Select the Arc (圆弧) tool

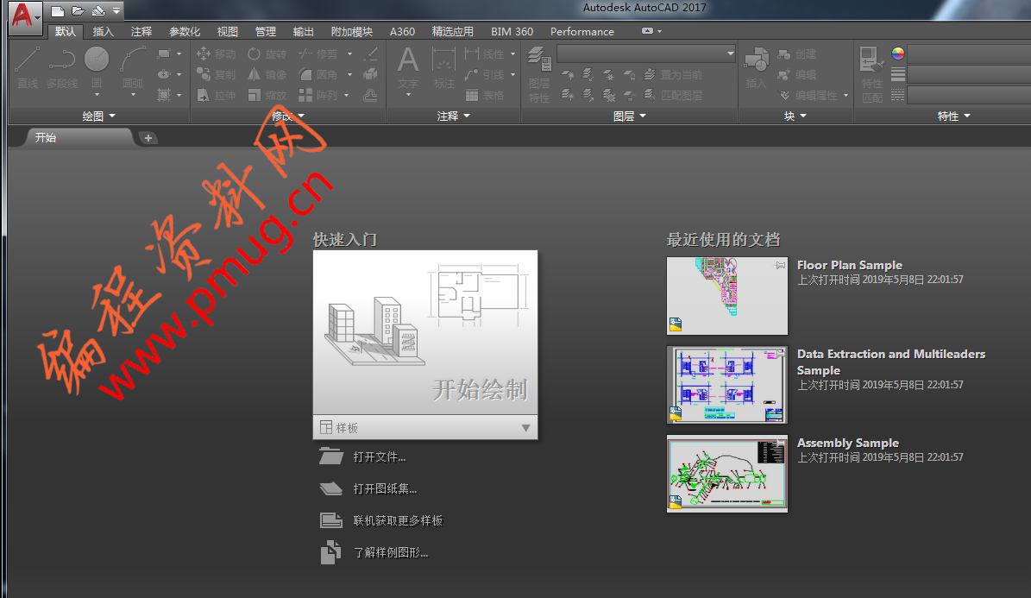click(133, 68)
